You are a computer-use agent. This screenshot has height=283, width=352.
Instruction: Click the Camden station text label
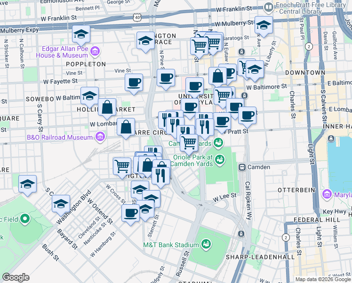click(x=259, y=167)
